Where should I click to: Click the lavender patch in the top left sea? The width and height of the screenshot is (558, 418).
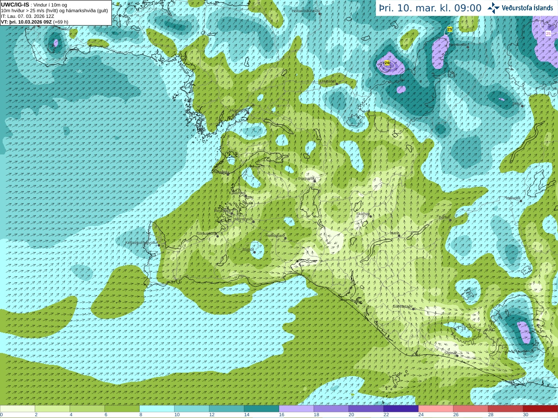point(56,43)
